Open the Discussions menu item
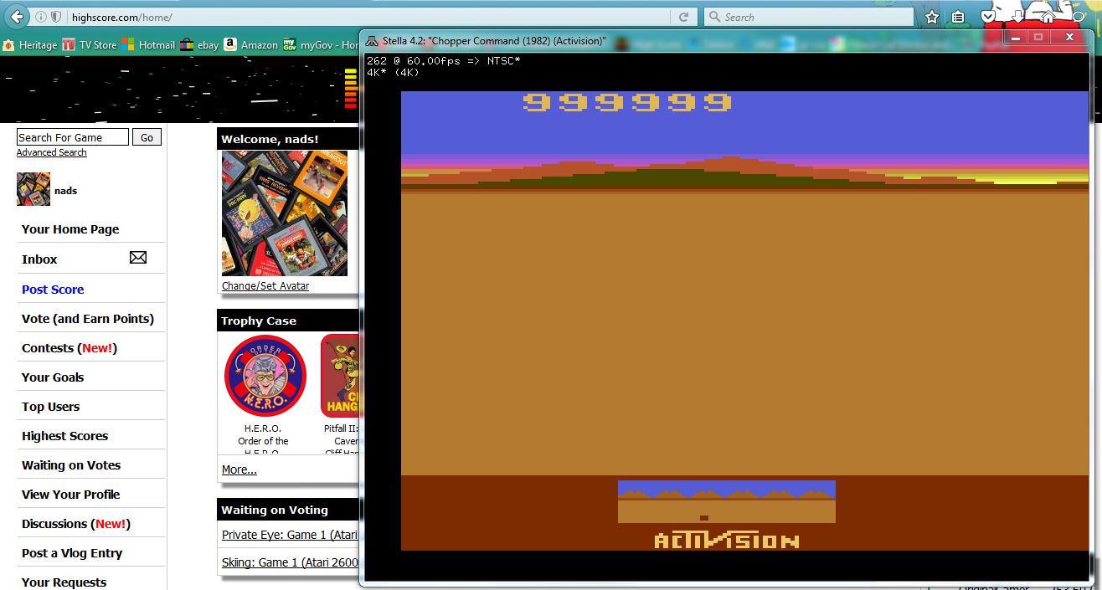The height and width of the screenshot is (590, 1102). (x=76, y=524)
